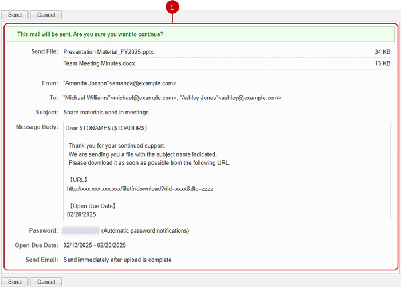Viewport: 401px width, 287px height.
Task: Select the Presentation Material_FY2025.pptx file name
Action: [108, 52]
